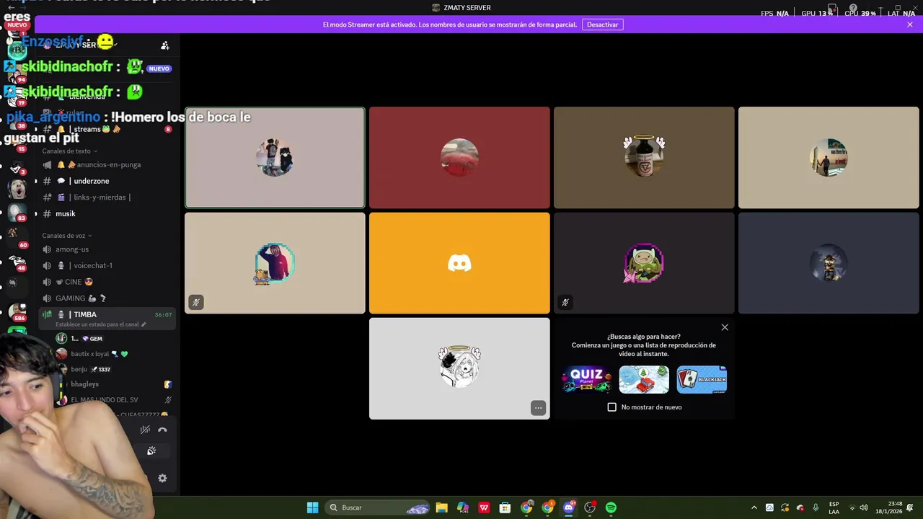Dismiss the Streamer mode banner

[910, 25]
